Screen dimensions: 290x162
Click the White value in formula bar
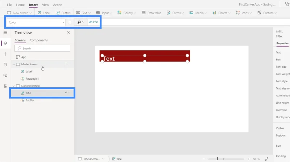coord(93,22)
